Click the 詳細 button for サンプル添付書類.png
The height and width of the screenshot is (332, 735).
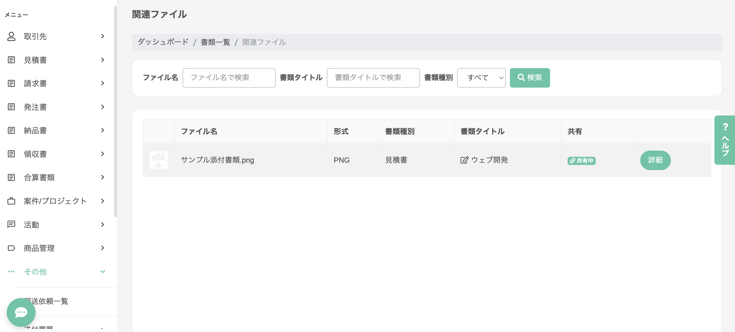click(x=655, y=160)
